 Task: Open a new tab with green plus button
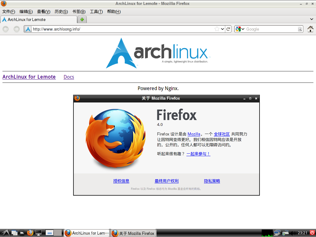pyautogui.click(x=82, y=19)
